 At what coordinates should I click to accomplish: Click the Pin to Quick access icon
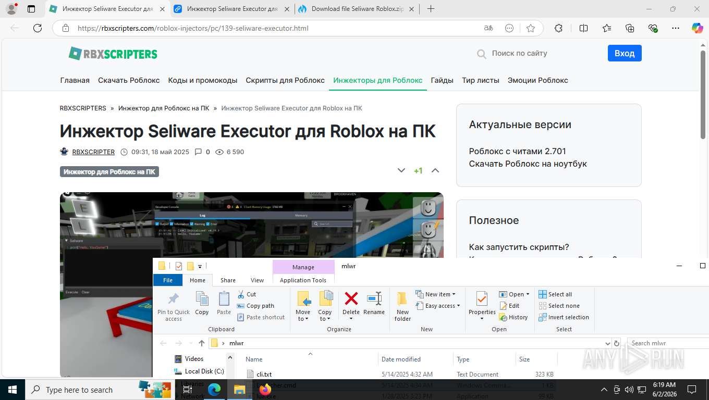174,299
